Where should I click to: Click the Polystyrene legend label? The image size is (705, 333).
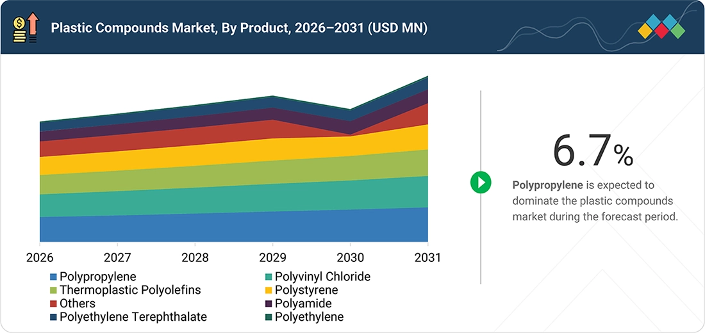tap(306, 290)
